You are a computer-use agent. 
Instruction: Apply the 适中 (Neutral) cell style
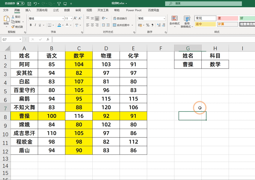(205, 24)
